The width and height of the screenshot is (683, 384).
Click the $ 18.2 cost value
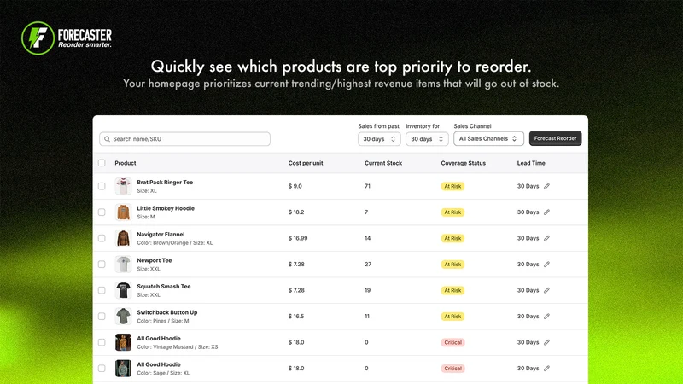pyautogui.click(x=296, y=212)
